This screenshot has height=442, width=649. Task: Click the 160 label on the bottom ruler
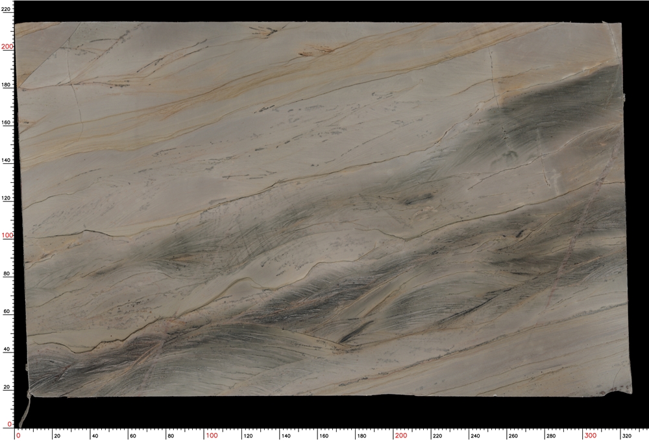325,436
